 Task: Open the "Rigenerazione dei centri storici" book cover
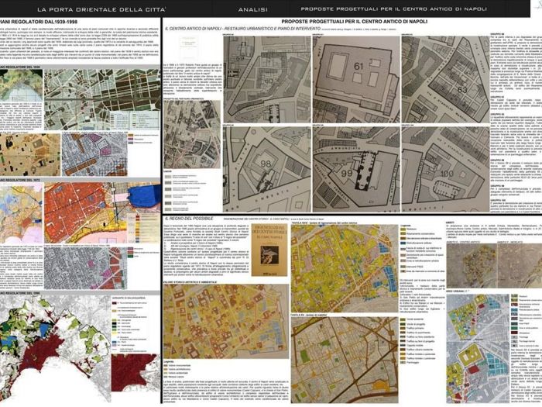pos(269,250)
